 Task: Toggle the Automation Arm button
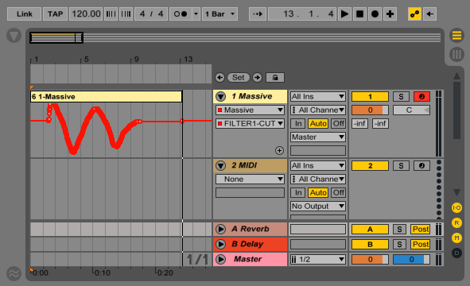coord(414,14)
